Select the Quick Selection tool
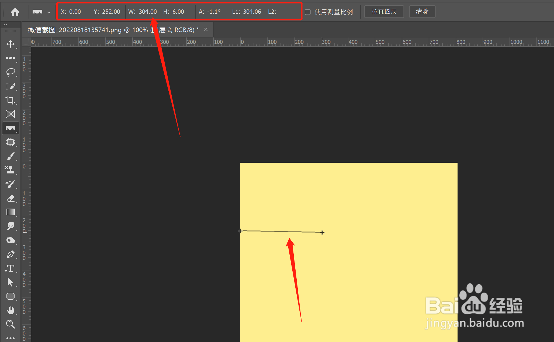The width and height of the screenshot is (554, 342). coord(11,86)
